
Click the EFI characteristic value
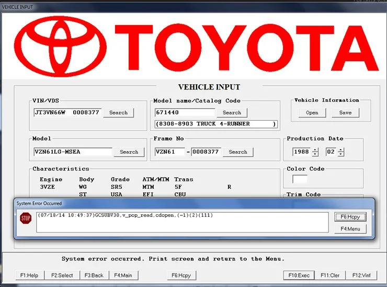click(148, 194)
